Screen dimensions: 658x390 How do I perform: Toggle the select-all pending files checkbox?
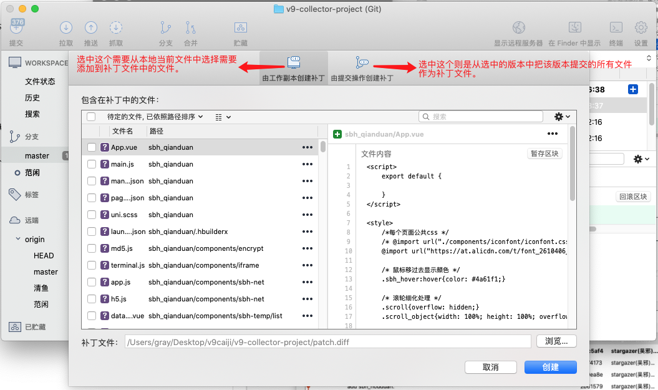[91, 117]
